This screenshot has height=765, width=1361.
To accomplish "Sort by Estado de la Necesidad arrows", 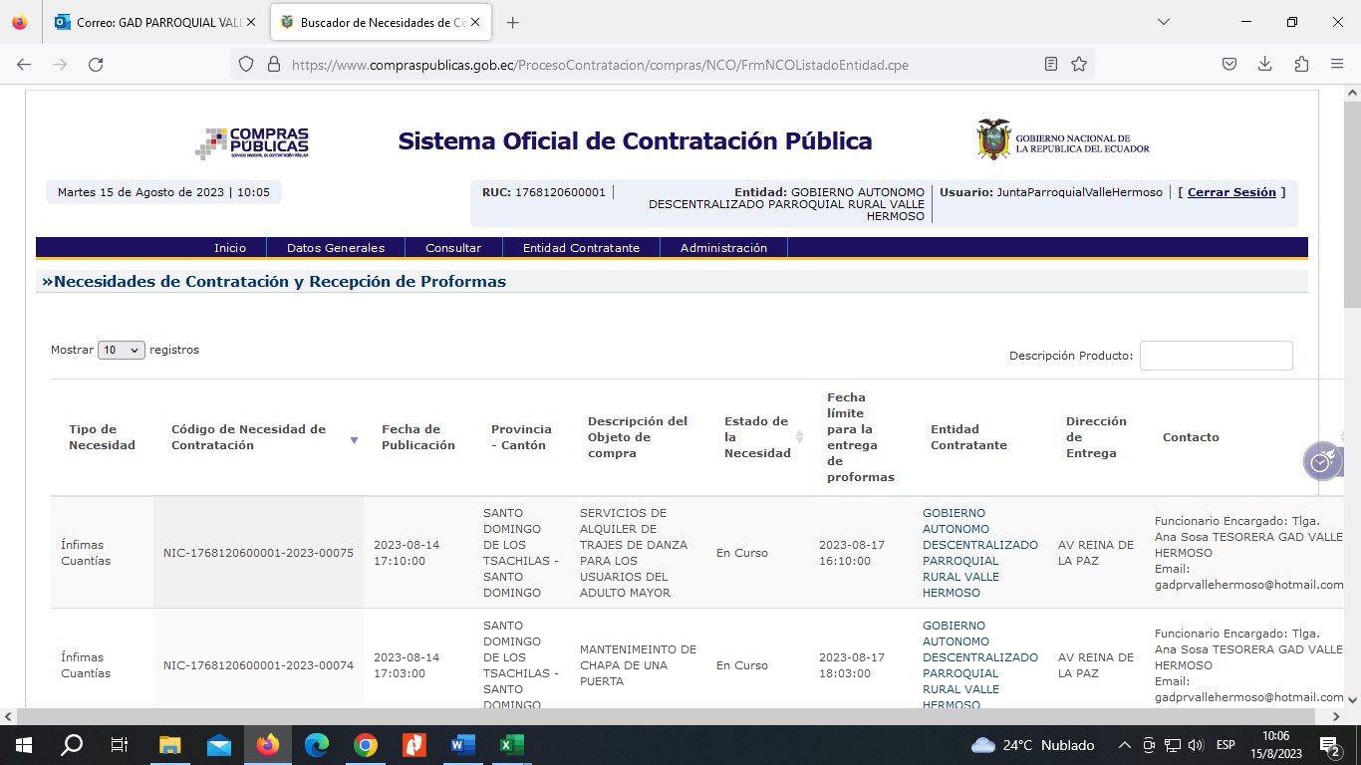I will pos(799,437).
